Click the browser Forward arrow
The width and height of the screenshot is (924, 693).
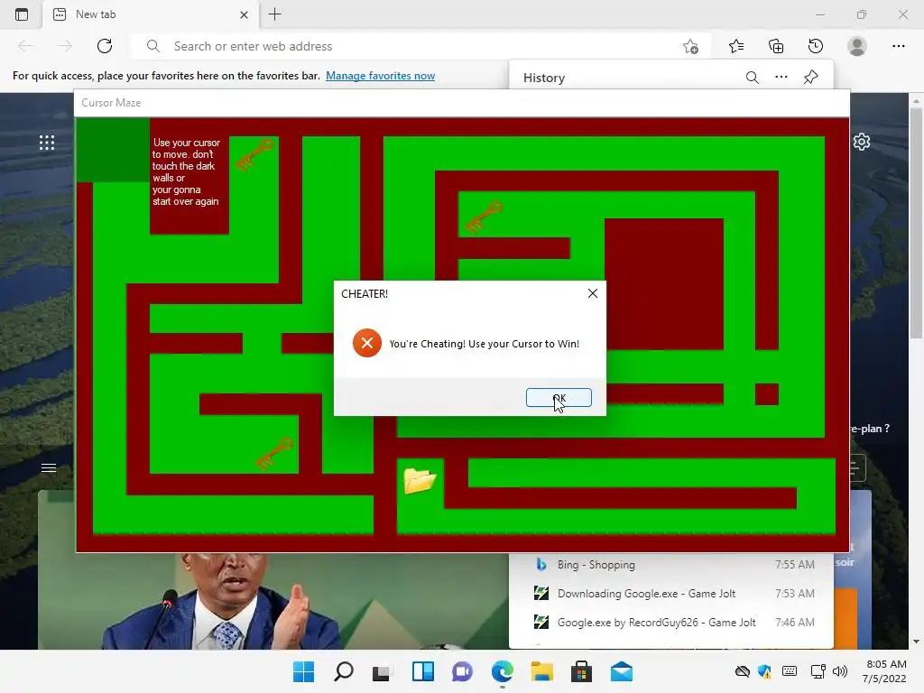click(65, 46)
